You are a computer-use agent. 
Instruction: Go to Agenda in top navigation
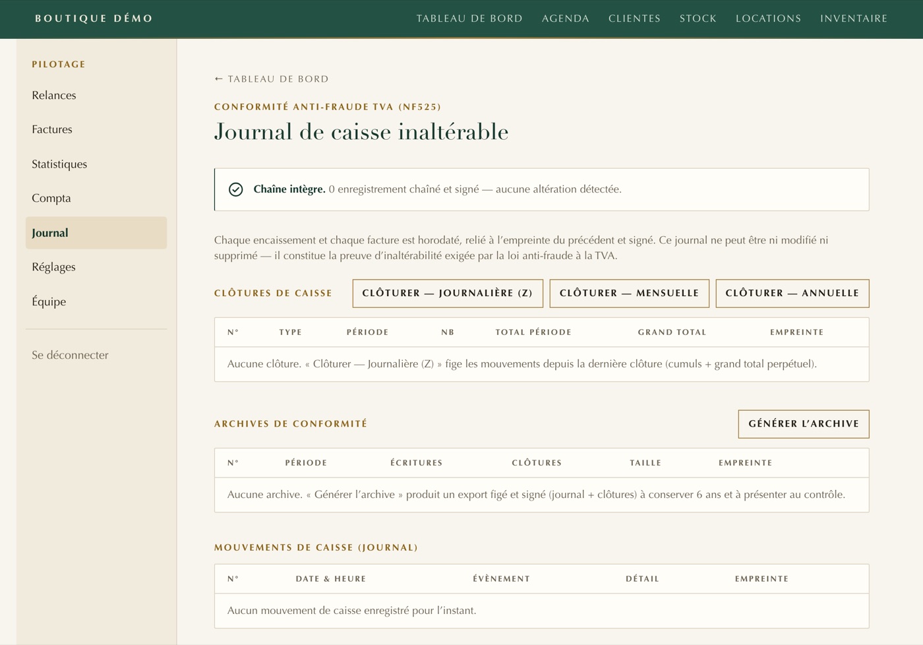[x=566, y=18]
